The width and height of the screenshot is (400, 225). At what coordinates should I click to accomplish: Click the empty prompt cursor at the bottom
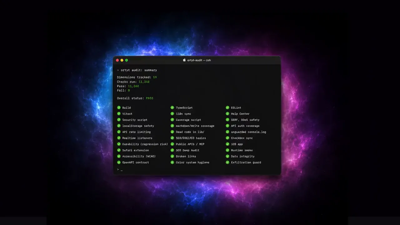pos(122,170)
